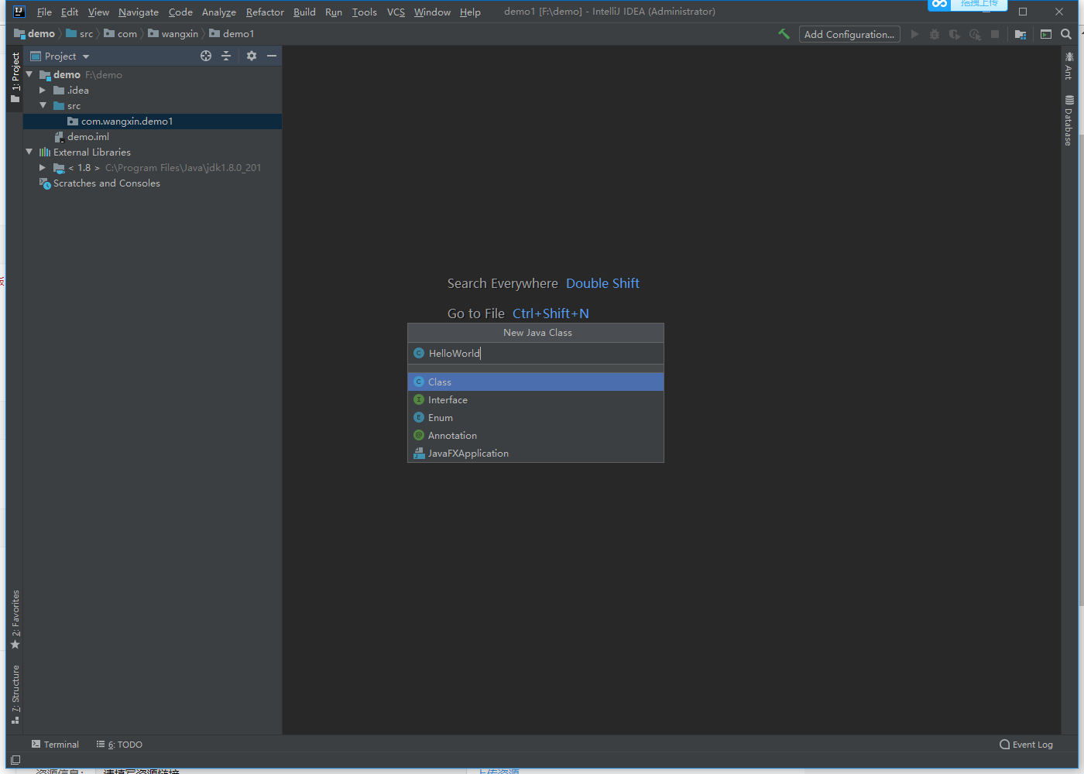This screenshot has width=1084, height=774.
Task: Open the Database tool window
Action: click(x=1069, y=121)
